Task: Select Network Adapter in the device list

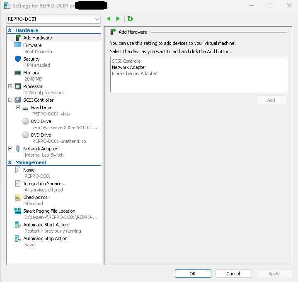Action: tap(129, 67)
